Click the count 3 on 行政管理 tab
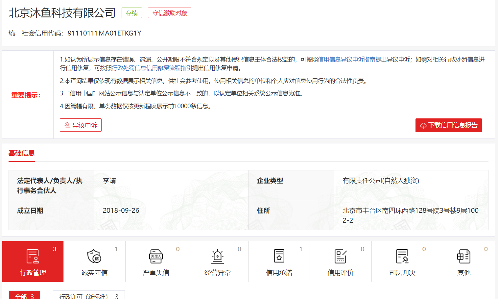 tap(55, 249)
